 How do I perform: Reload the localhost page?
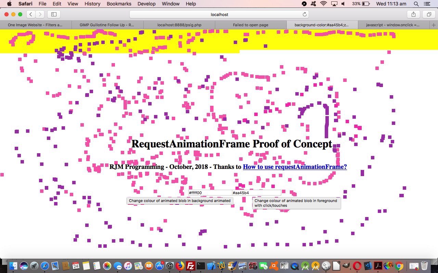pos(305,14)
